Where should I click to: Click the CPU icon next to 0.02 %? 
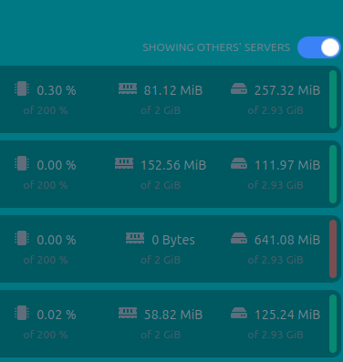point(22,313)
